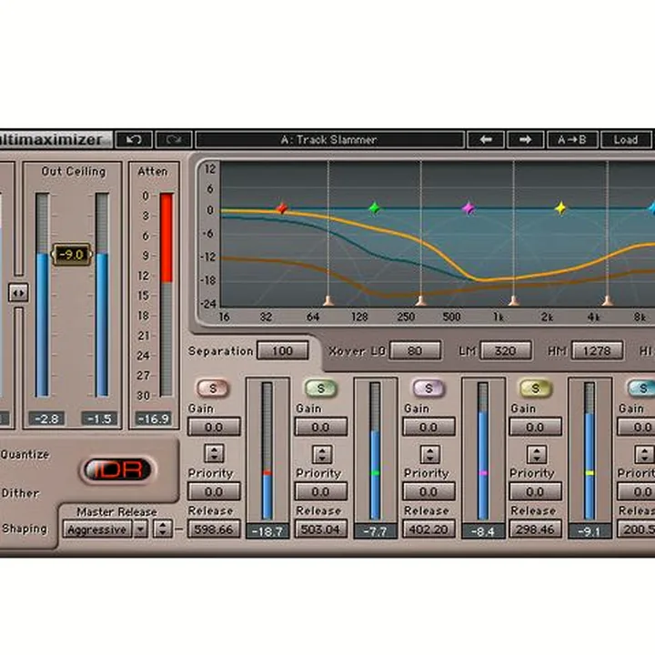Solo the yellow high-mid band
Image resolution: width=655 pixels, height=655 pixels.
(x=536, y=388)
